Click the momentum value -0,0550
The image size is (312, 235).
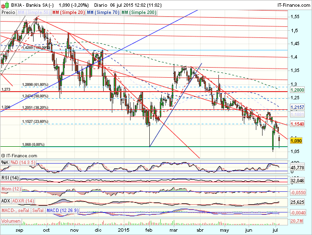click(x=298, y=192)
